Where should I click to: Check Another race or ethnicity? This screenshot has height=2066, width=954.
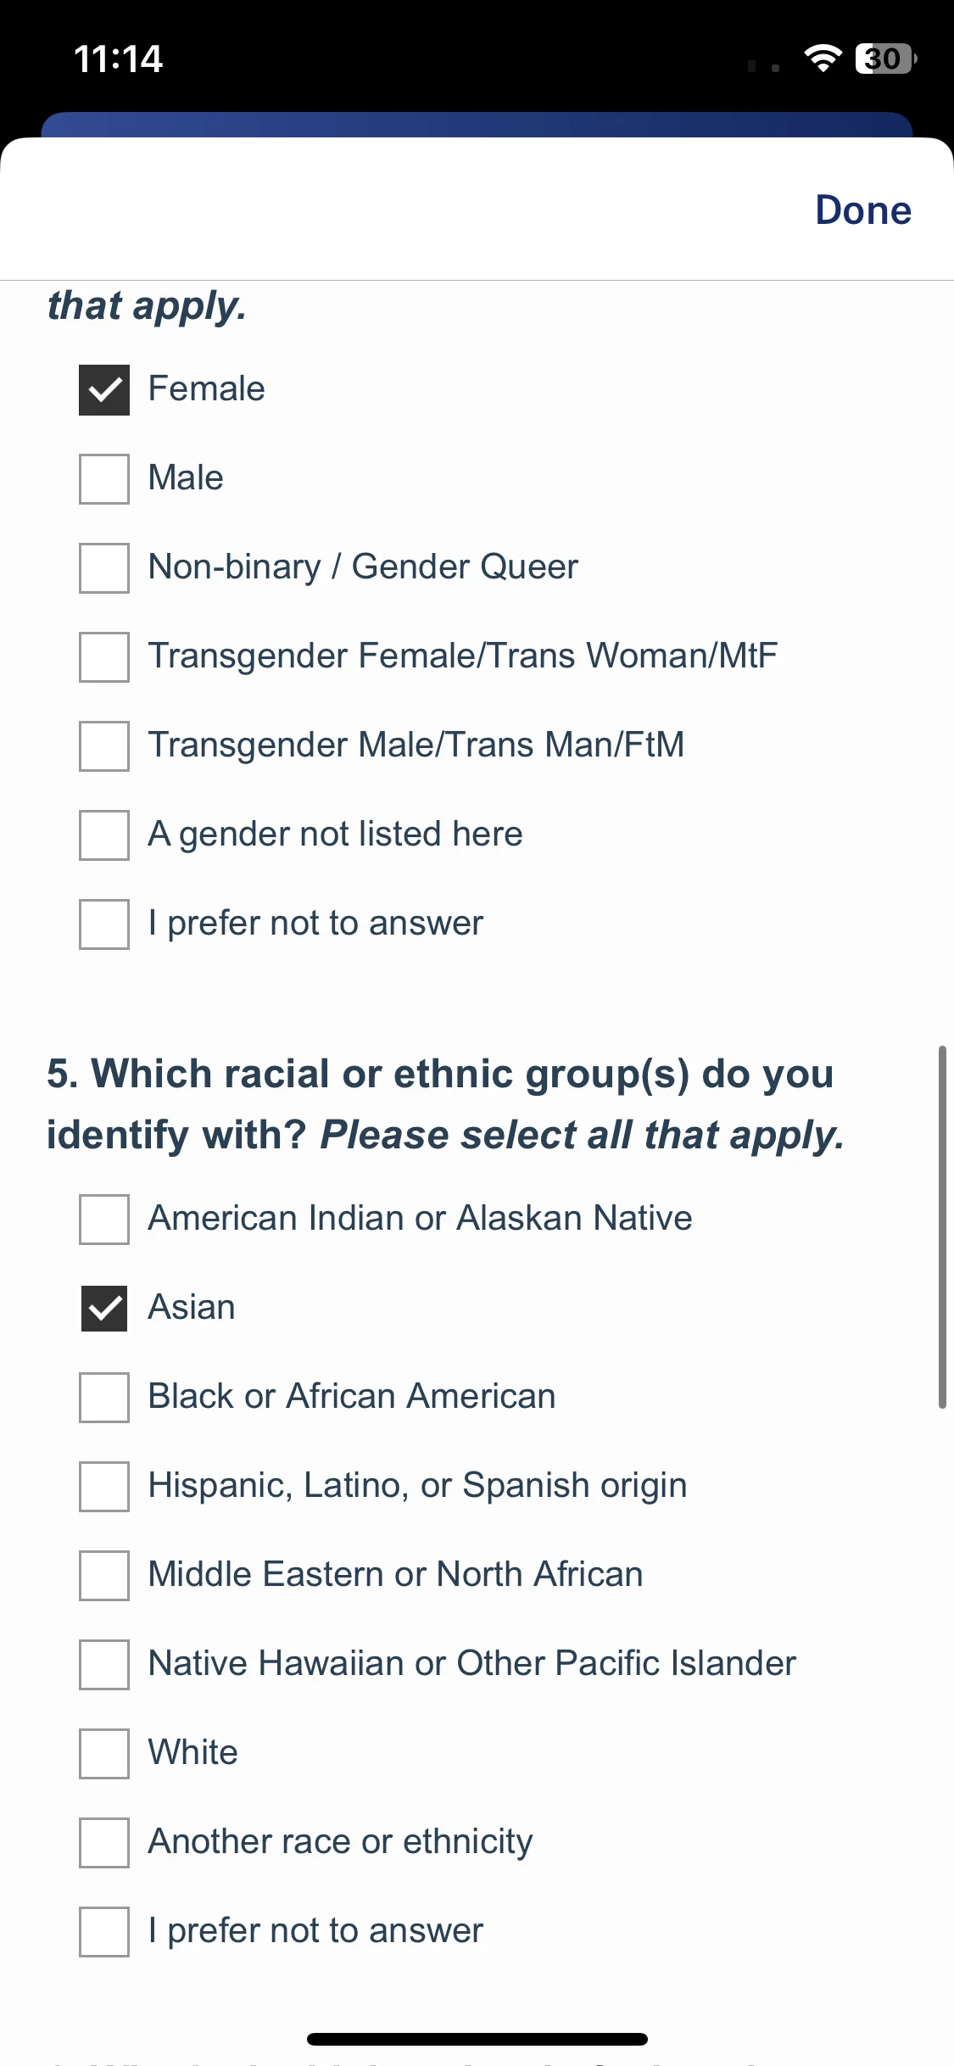[104, 1843]
